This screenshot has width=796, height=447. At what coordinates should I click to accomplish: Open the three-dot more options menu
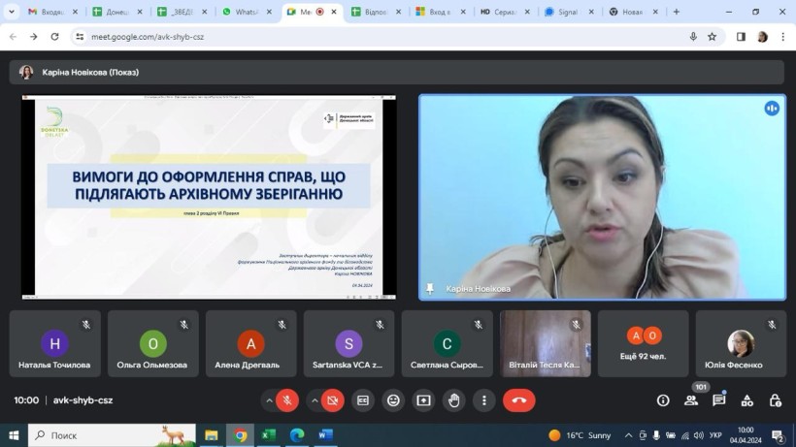(x=483, y=399)
